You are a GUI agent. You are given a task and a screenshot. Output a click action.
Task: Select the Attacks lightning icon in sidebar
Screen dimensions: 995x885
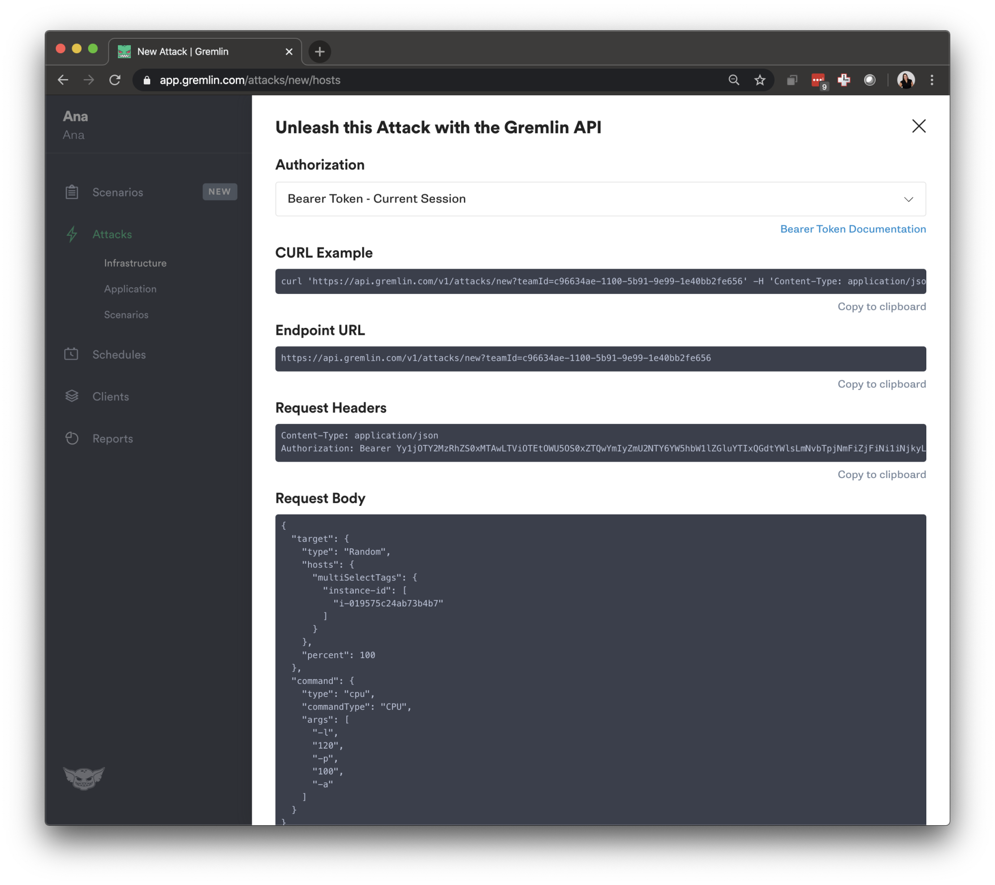(72, 234)
